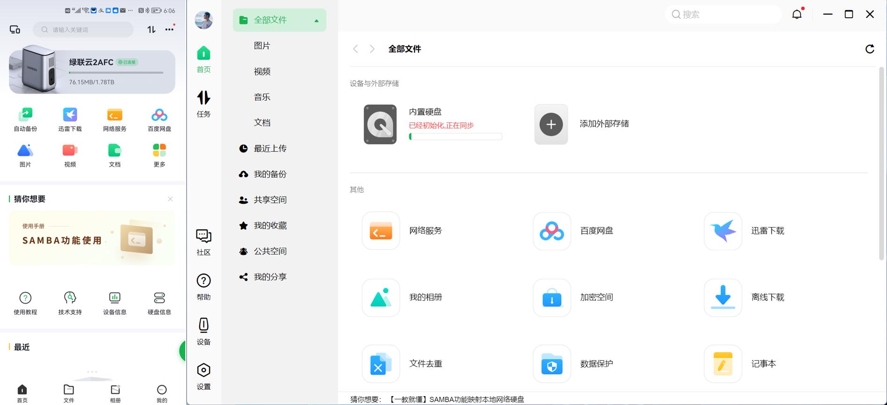Image resolution: width=887 pixels, height=405 pixels.
Task: Open the 内置硬盘 drive icon
Action: [x=380, y=124]
